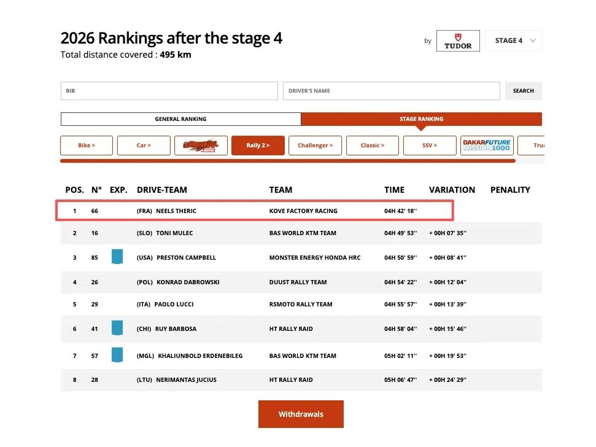Click the blue marker beside Ruy Barbosa
The height and width of the screenshot is (447, 596).
coord(117,328)
